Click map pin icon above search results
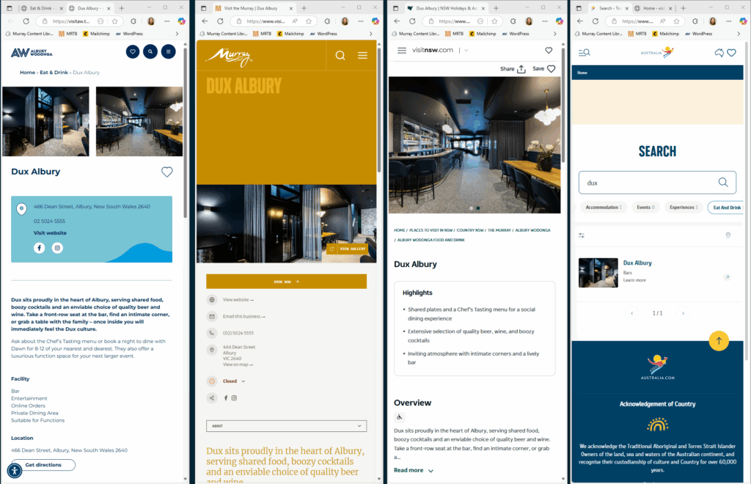This screenshot has height=484, width=751. point(728,235)
